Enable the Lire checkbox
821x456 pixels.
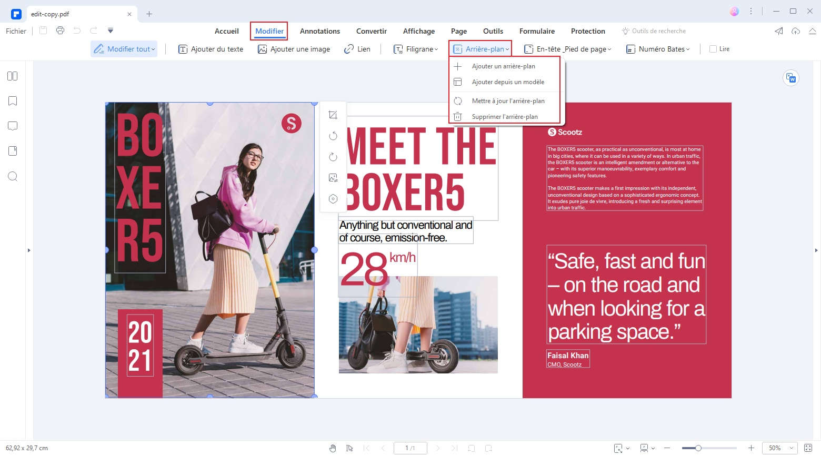click(x=713, y=49)
